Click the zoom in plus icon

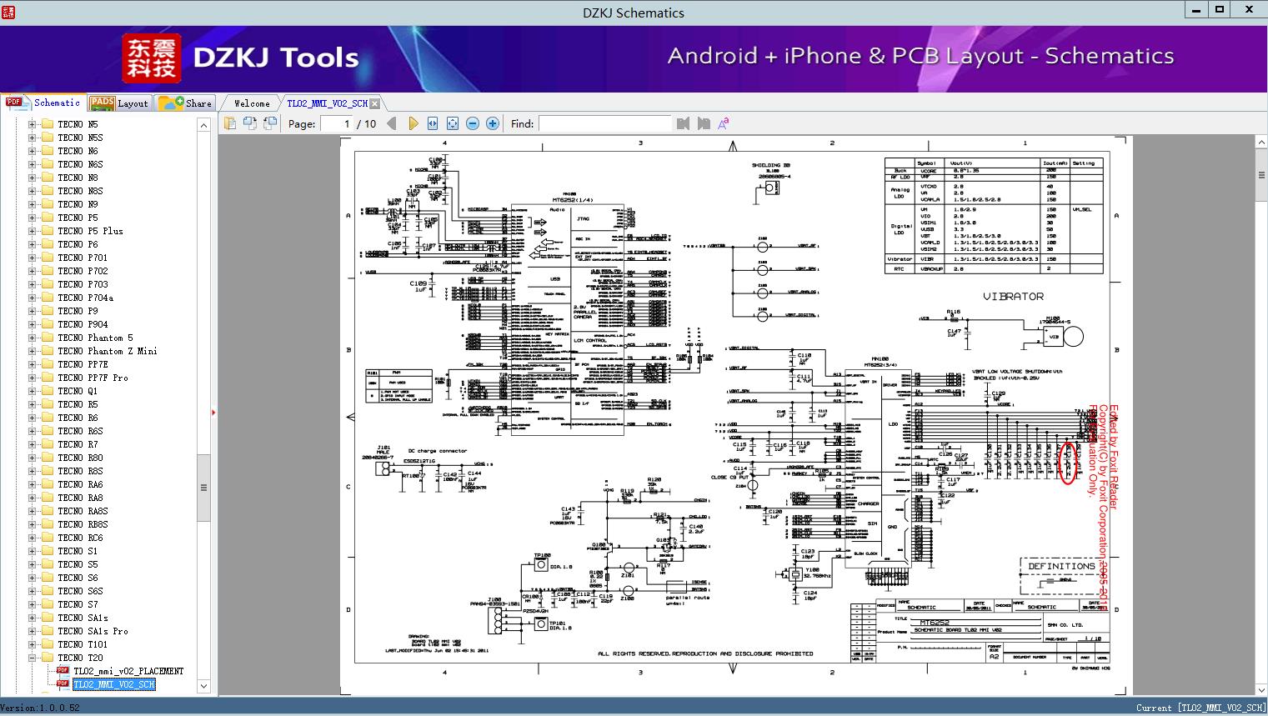click(493, 123)
